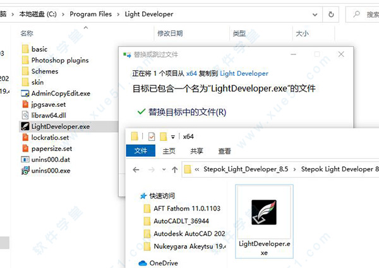Open the 查看 ribbon tab

pyautogui.click(x=224, y=151)
